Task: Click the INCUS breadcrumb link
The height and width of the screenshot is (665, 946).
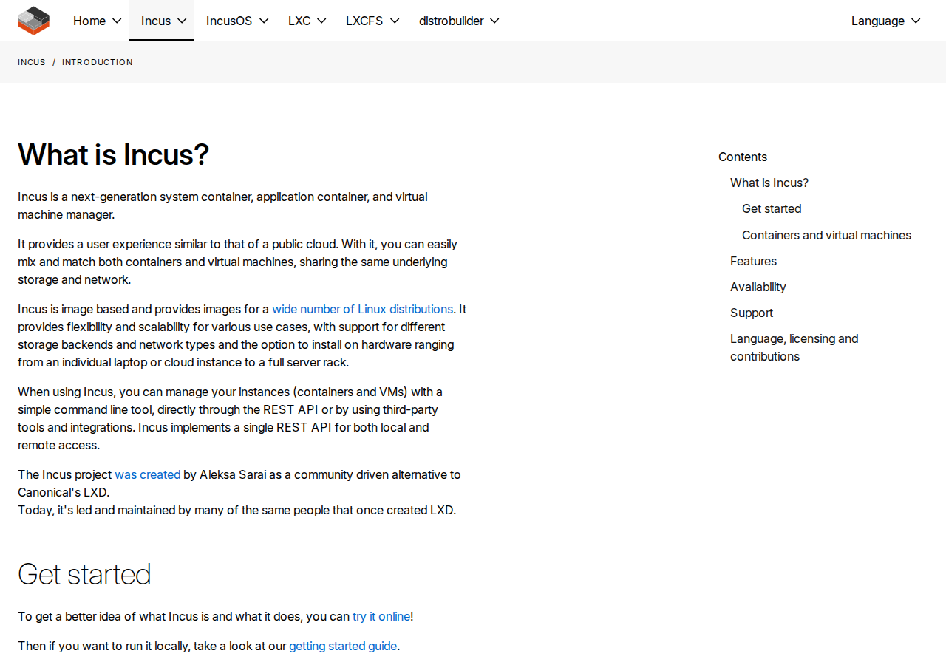Action: pos(32,62)
